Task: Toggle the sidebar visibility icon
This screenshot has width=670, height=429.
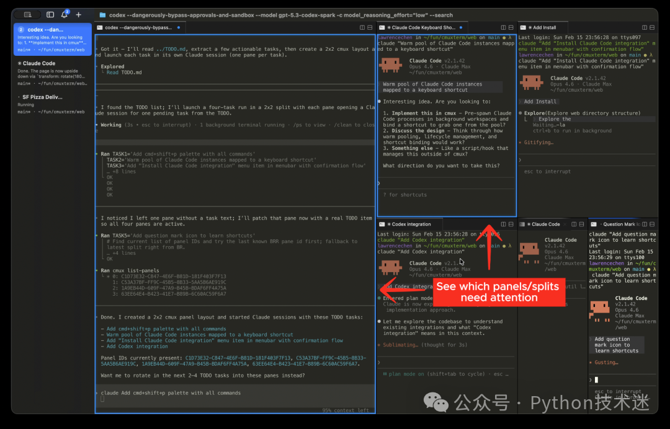Action: [50, 14]
